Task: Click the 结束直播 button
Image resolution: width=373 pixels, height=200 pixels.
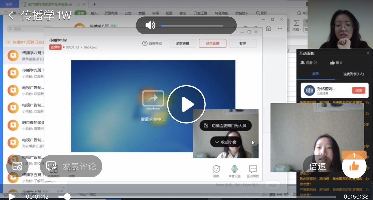Action: [x=212, y=43]
